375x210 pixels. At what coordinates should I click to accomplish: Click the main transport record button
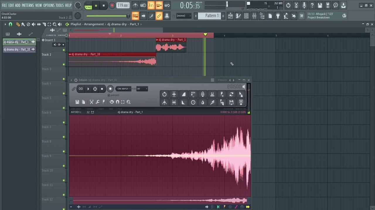112,5
